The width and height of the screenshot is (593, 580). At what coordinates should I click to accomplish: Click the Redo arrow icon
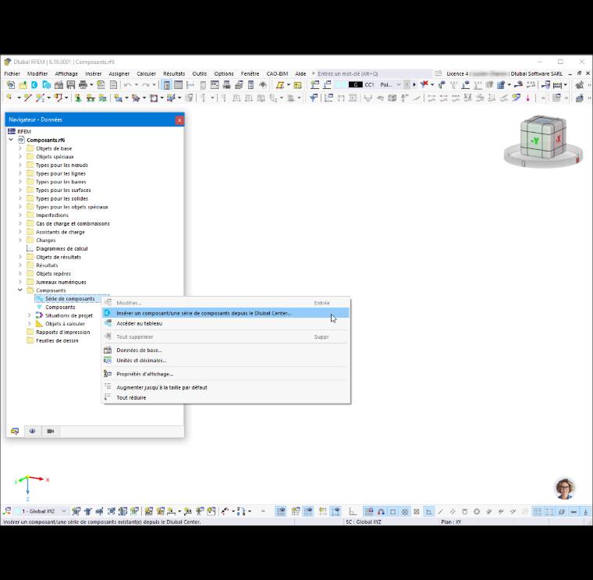[x=146, y=85]
